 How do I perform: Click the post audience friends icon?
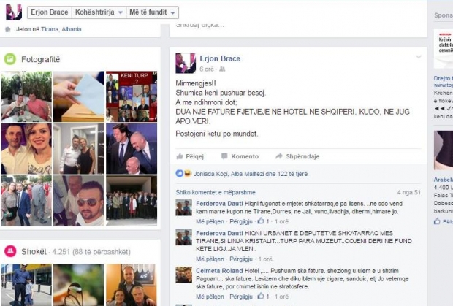(222, 69)
